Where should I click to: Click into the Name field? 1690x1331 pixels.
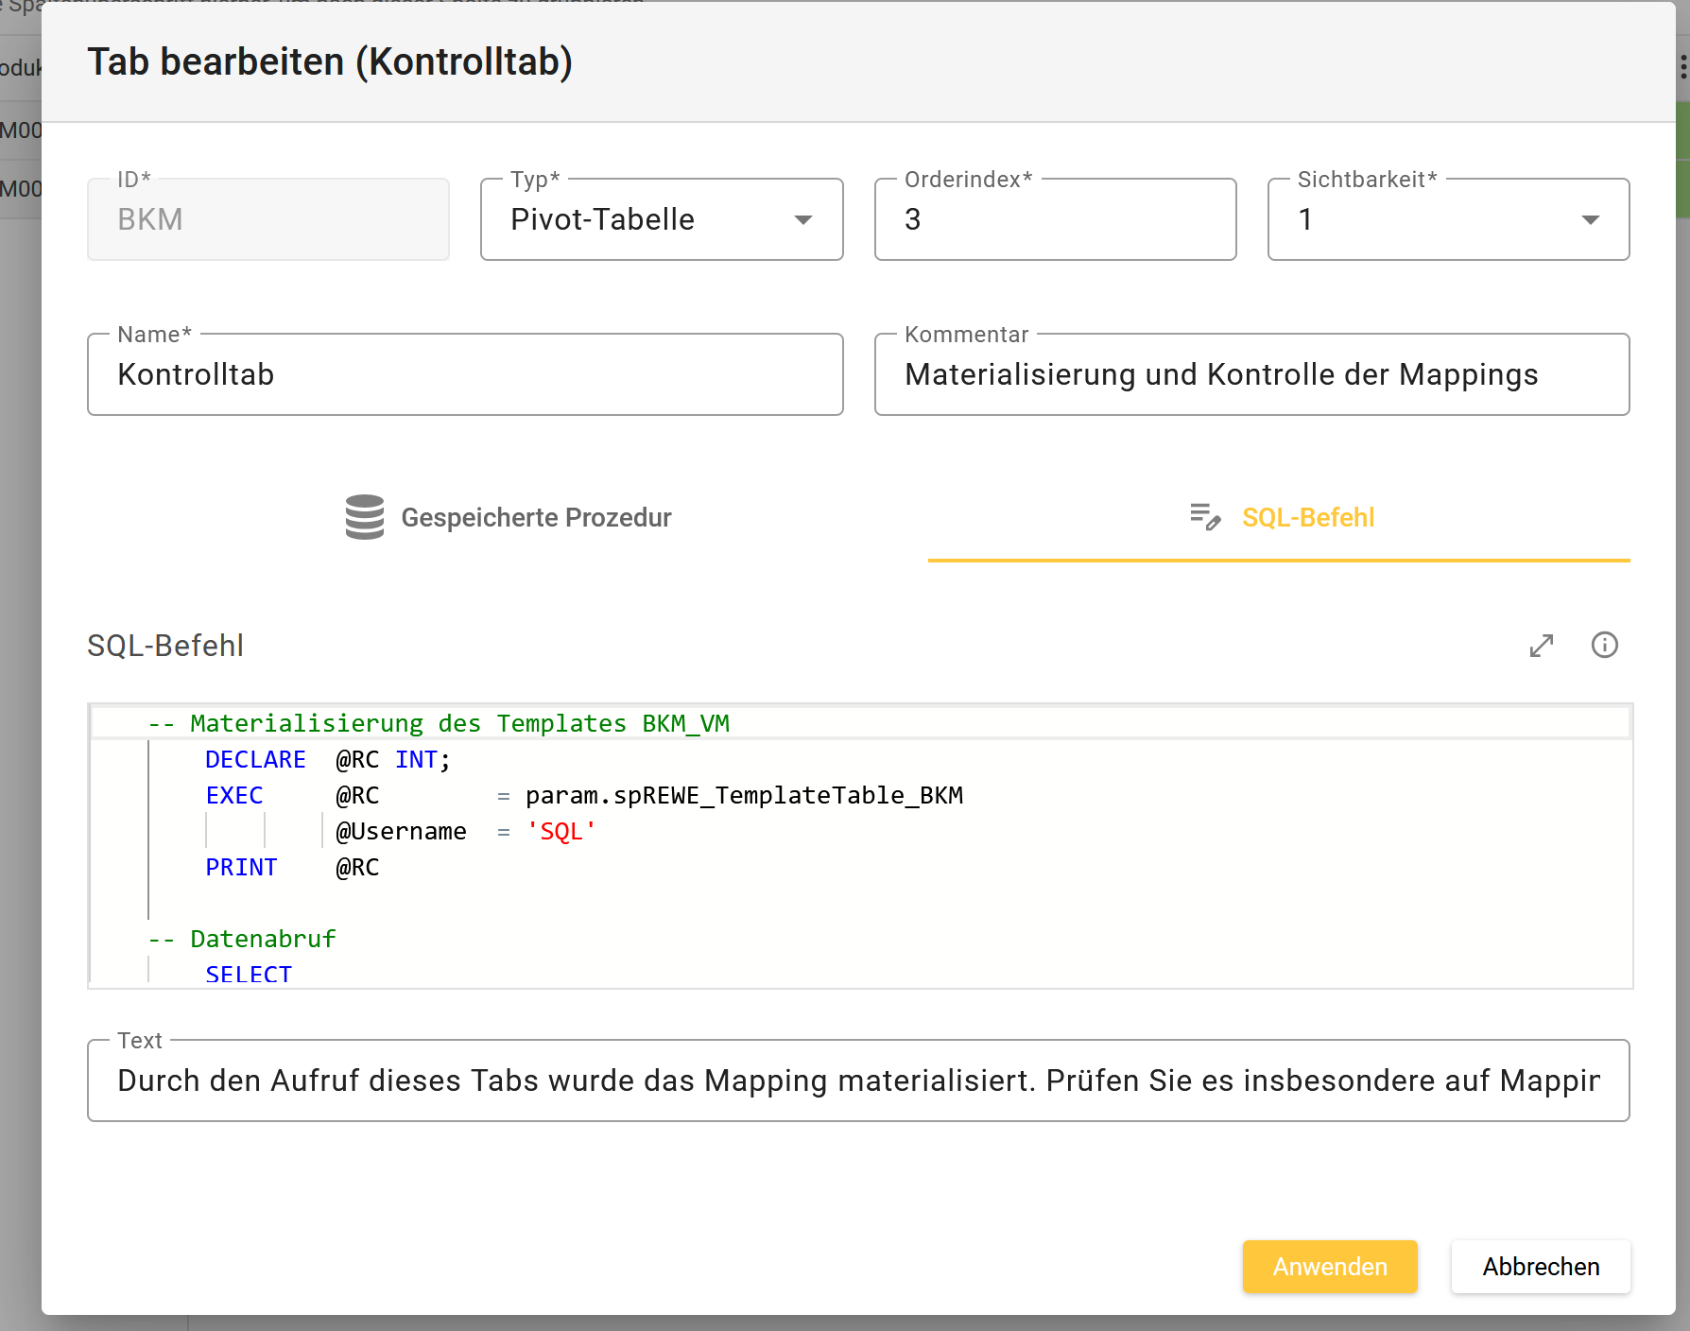pos(465,375)
